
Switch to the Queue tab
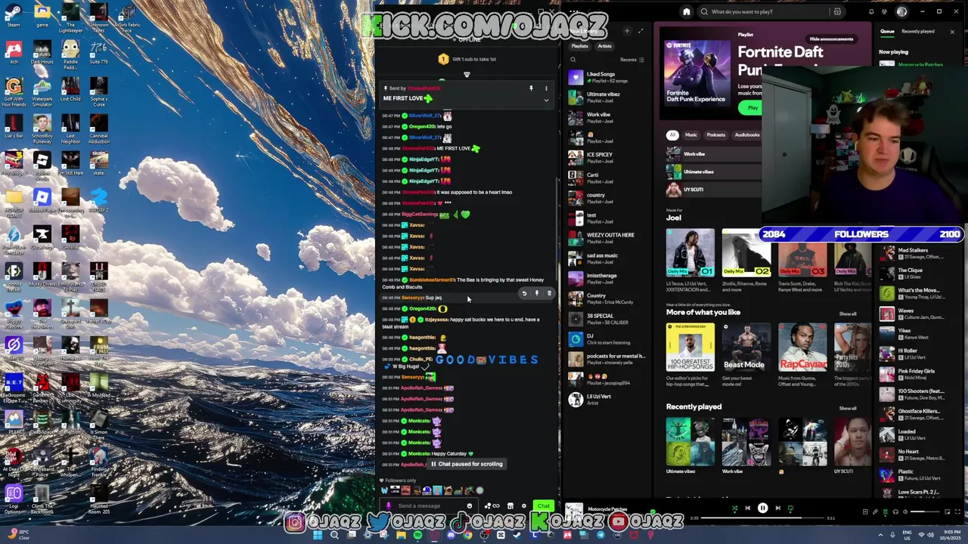[887, 32]
